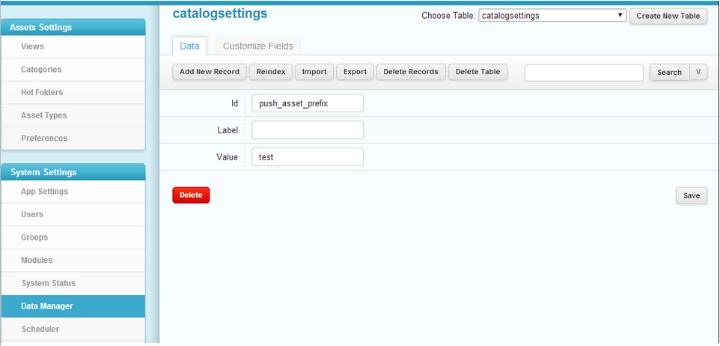Click the Import button
Viewport: 720px width, 346px height.
[x=314, y=72]
